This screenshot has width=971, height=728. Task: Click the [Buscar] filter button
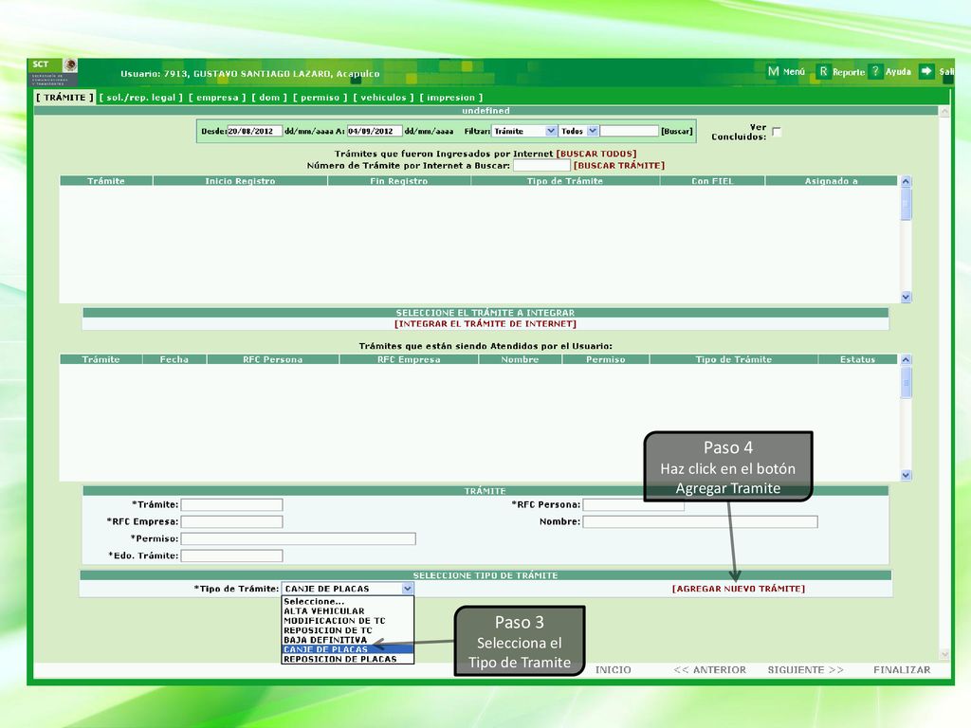click(x=677, y=131)
